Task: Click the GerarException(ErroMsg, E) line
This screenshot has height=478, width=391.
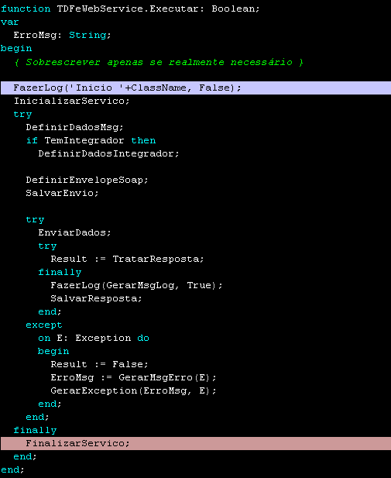Action: pyautogui.click(x=133, y=390)
